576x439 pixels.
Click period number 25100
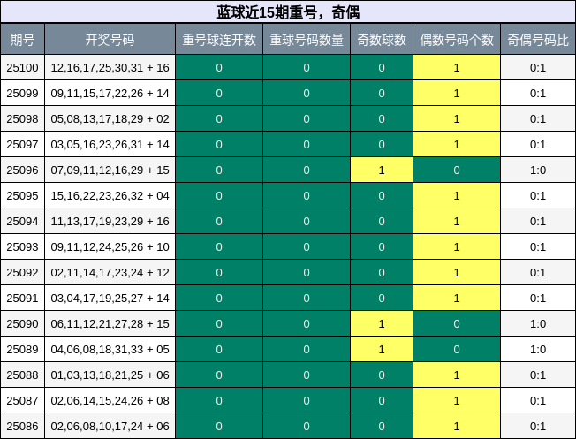22,68
